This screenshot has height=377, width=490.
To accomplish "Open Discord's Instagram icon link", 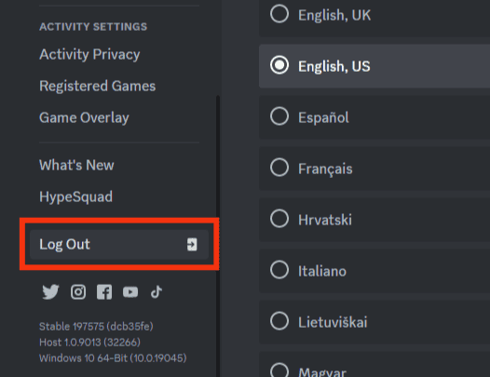I will tap(78, 292).
